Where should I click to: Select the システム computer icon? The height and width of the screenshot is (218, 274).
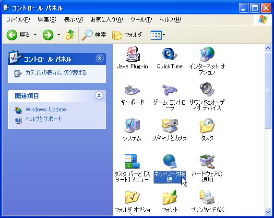132,126
